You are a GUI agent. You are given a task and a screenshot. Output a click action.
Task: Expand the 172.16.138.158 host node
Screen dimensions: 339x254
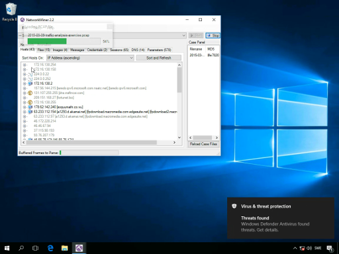click(24, 69)
